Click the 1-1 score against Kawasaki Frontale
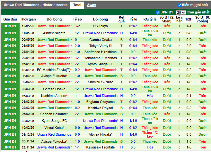This screenshot has height=152, width=211. point(77,147)
